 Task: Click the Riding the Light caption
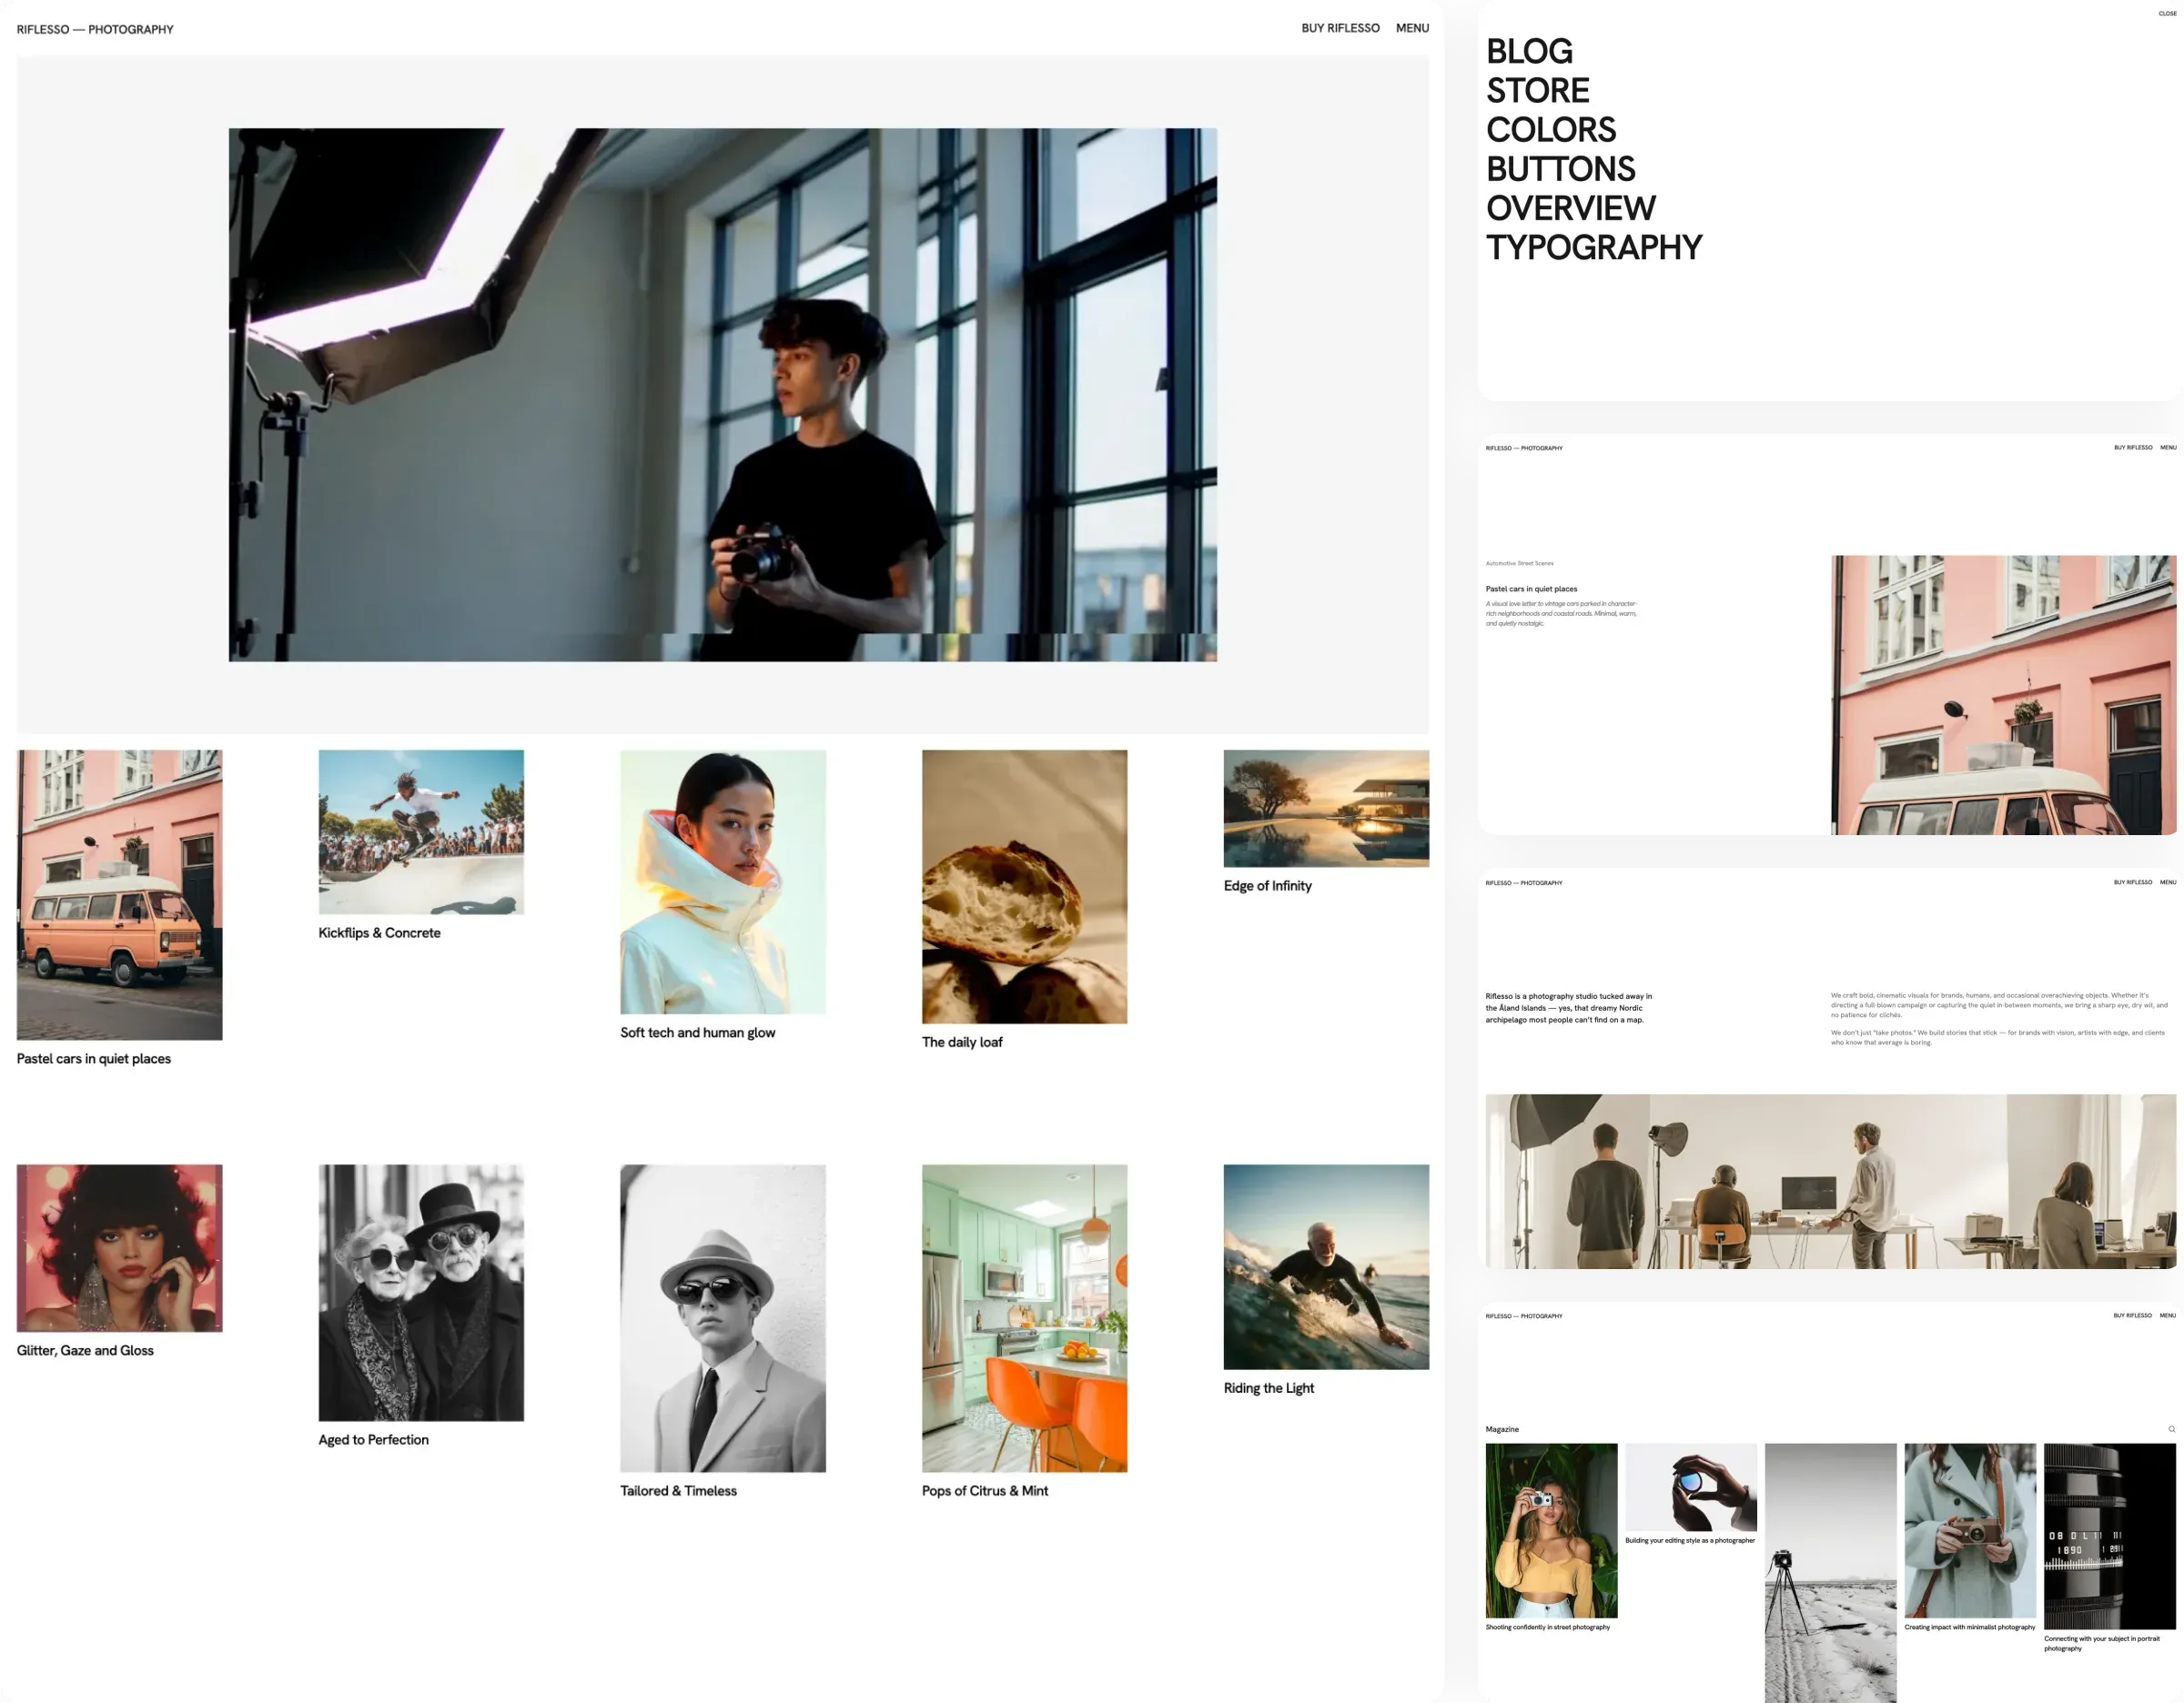click(1268, 1387)
